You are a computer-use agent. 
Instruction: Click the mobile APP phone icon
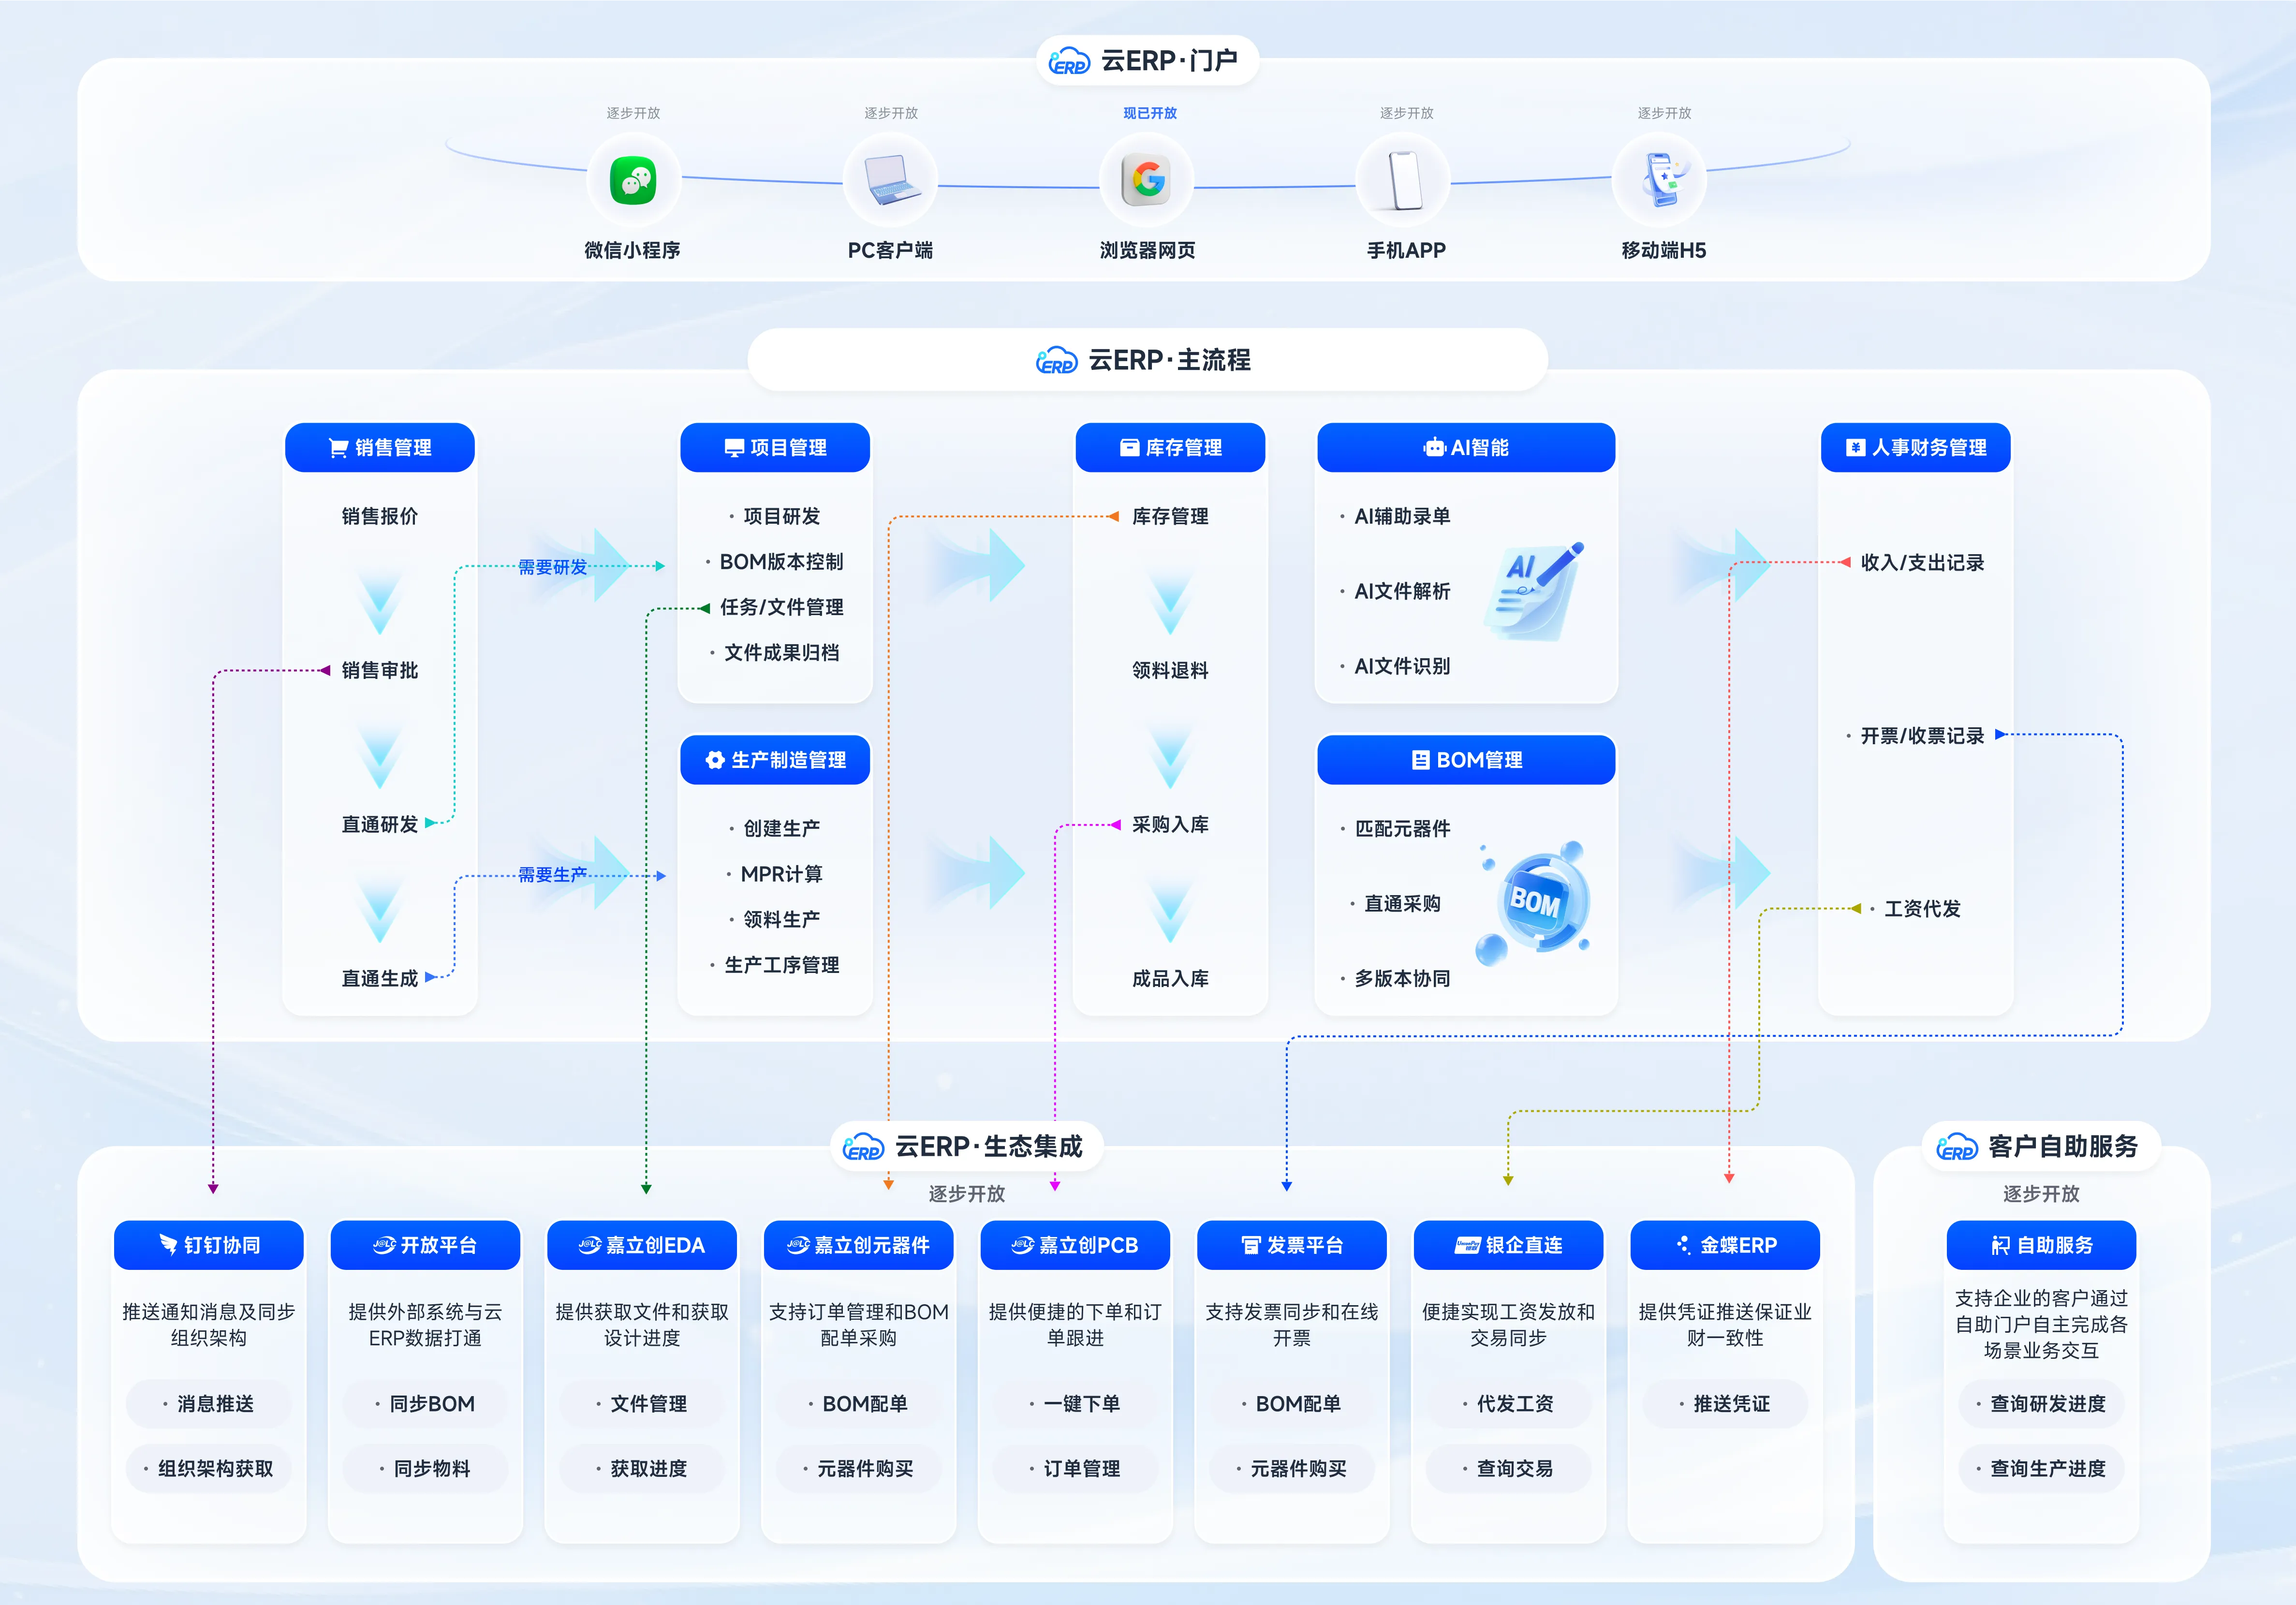(x=1405, y=181)
